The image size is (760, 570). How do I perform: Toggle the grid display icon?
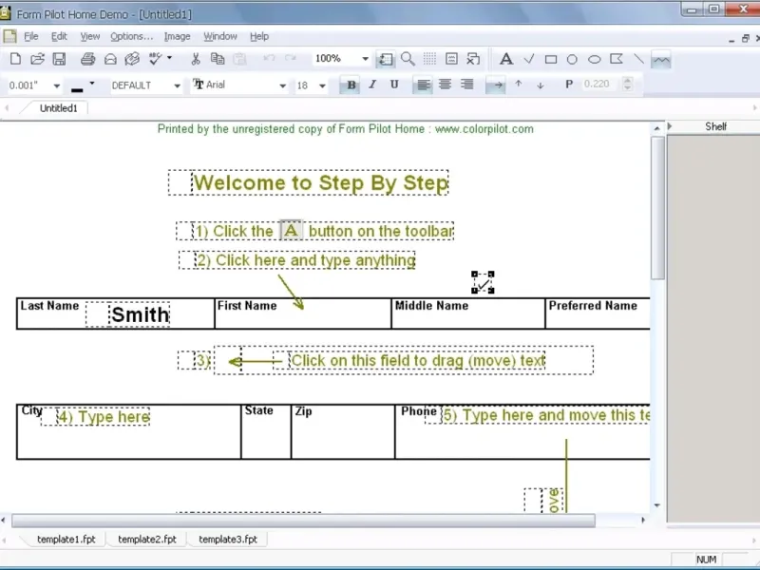[429, 59]
